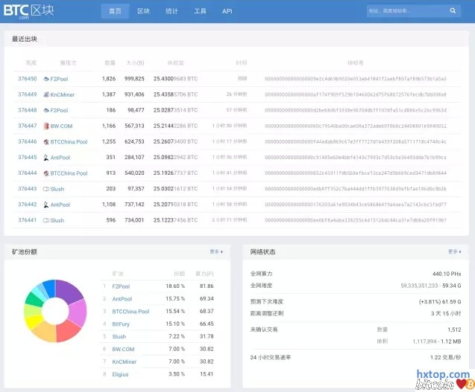Switch to the 区块 tab
The width and height of the screenshot is (475, 392).
(x=143, y=12)
